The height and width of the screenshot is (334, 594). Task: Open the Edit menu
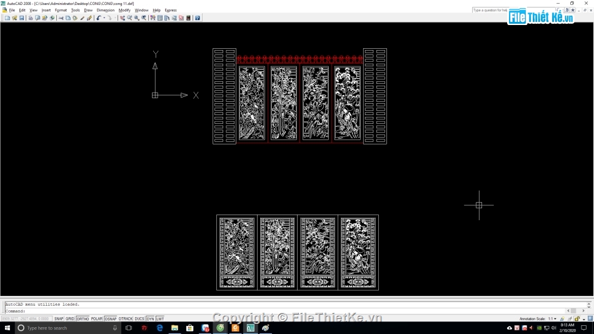23,10
